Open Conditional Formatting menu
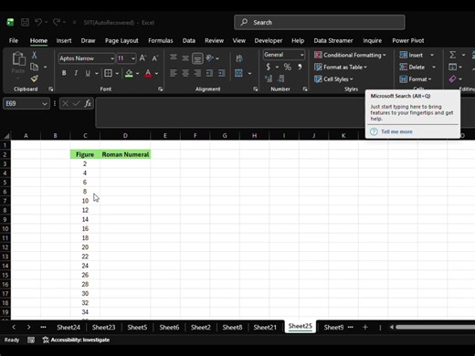 (350, 55)
